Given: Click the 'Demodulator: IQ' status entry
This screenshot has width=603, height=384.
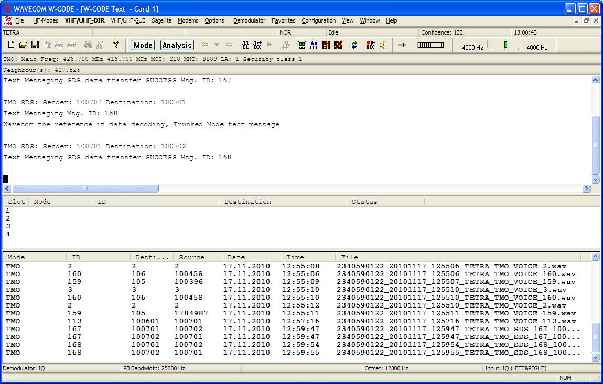Looking at the screenshot, I should pos(24,368).
